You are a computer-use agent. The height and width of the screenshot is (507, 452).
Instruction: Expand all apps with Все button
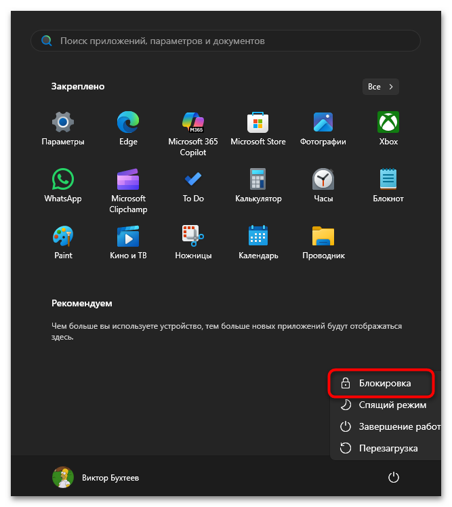(x=381, y=87)
